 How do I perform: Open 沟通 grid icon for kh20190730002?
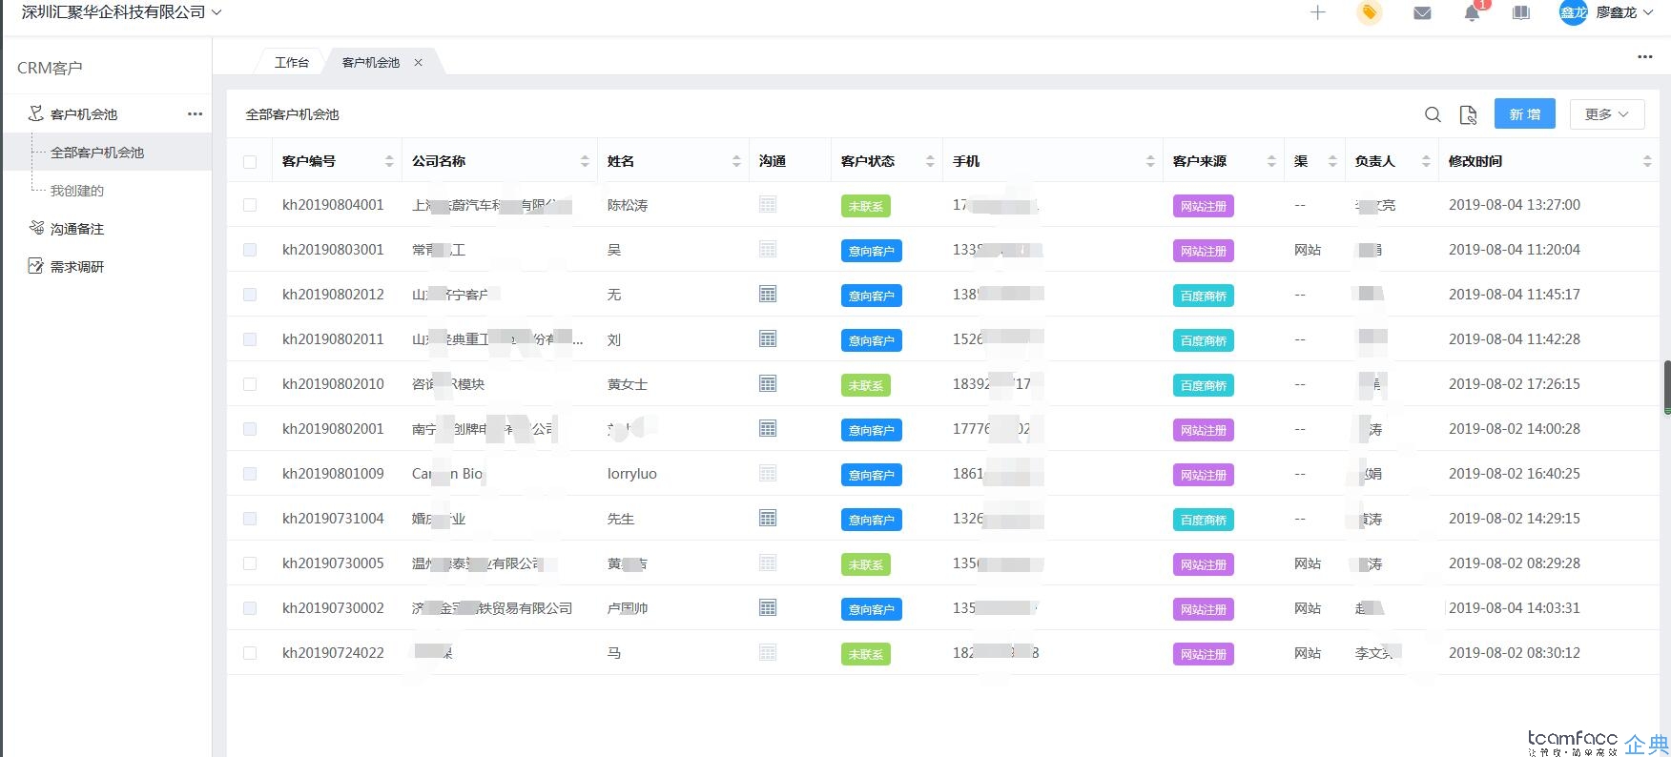pos(768,607)
